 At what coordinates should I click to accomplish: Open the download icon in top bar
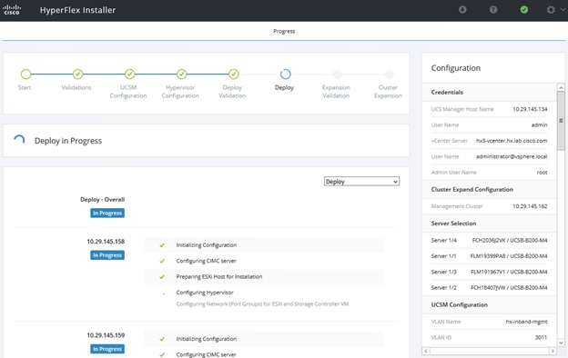pos(462,10)
